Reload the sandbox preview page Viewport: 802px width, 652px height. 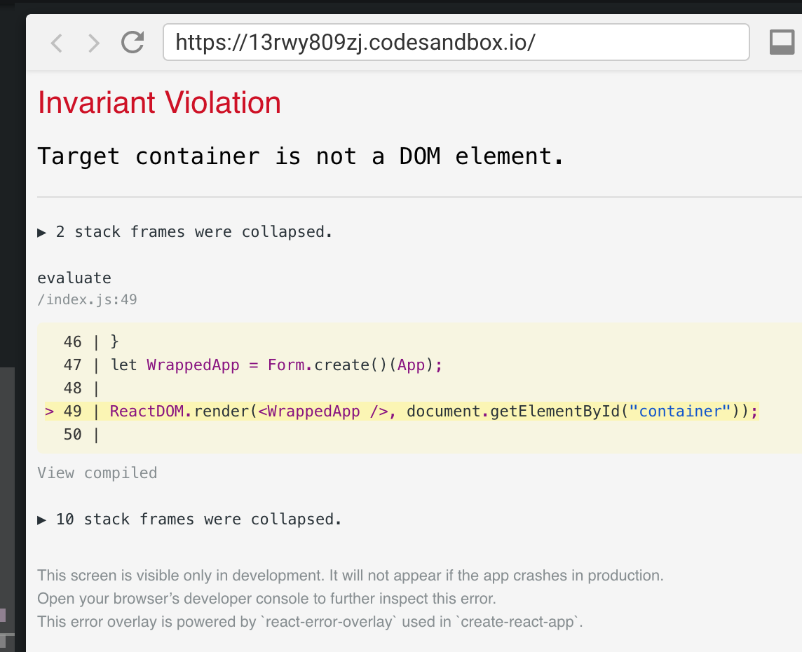pos(132,43)
